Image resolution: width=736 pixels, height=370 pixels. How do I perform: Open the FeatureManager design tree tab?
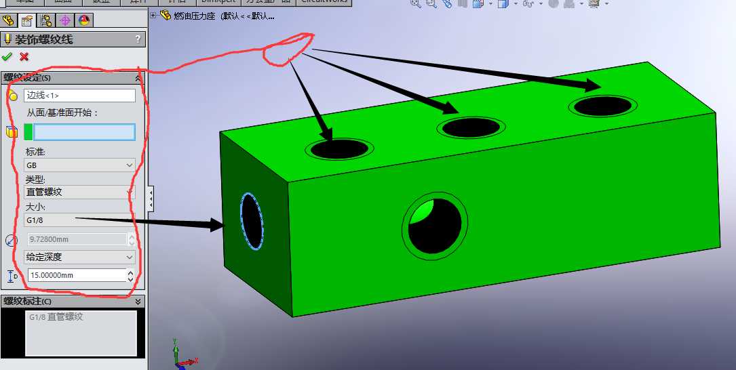click(9, 20)
